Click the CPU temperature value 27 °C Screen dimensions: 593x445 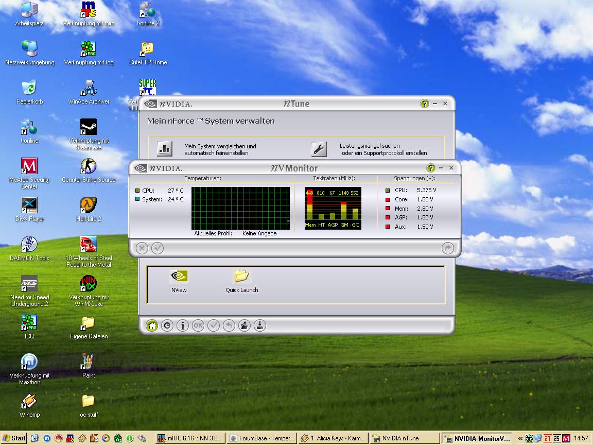click(x=176, y=191)
